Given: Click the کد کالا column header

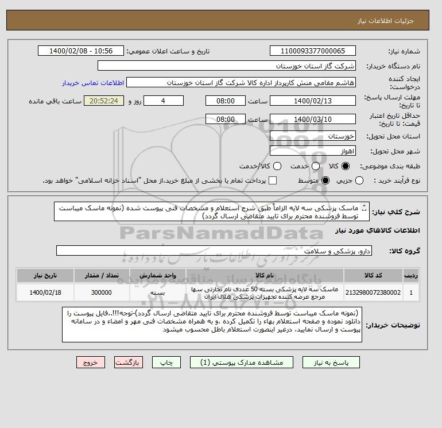Looking at the screenshot, I should pos(373,275).
